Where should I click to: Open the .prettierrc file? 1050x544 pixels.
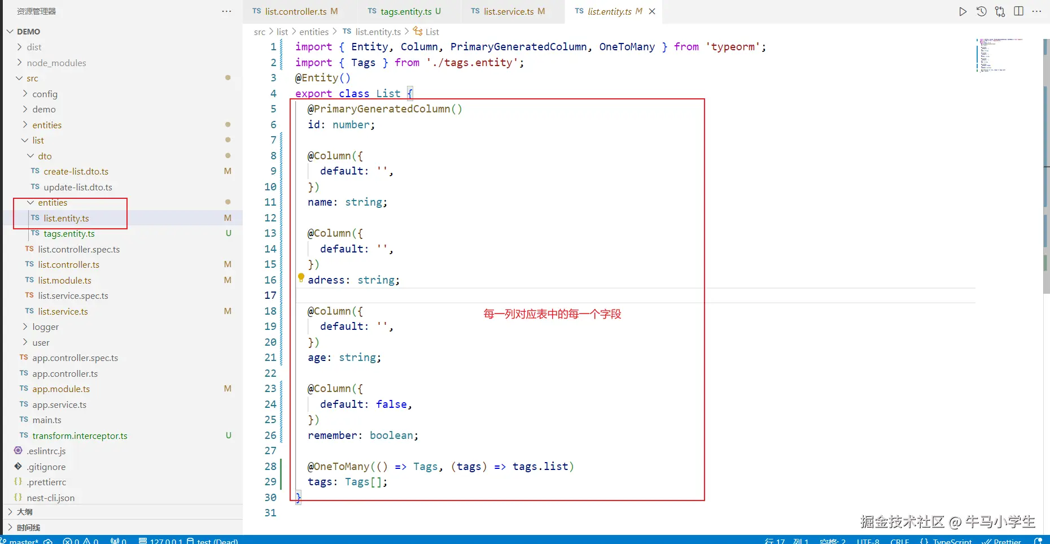click(46, 482)
